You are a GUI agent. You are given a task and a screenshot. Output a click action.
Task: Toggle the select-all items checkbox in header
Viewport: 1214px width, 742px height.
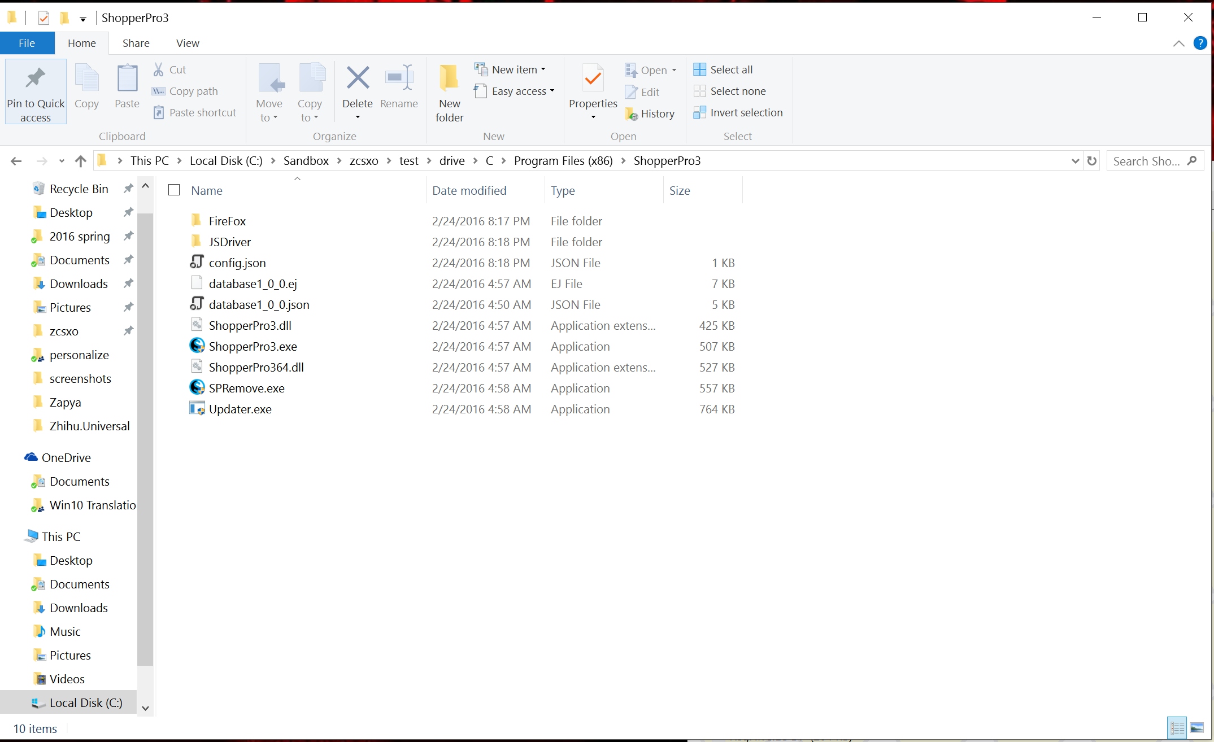point(174,190)
